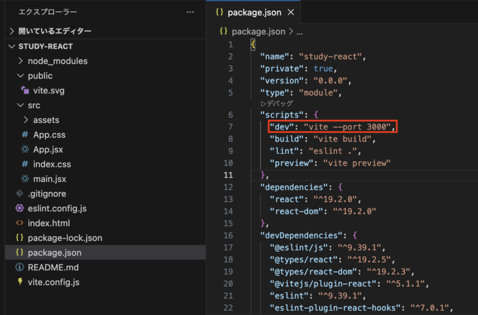The width and height of the screenshot is (478, 315).
Task: Click the vite.config.js lightning icon
Action: [19, 282]
